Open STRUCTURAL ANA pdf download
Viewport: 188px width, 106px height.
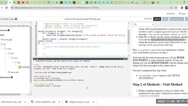[x=11, y=102]
